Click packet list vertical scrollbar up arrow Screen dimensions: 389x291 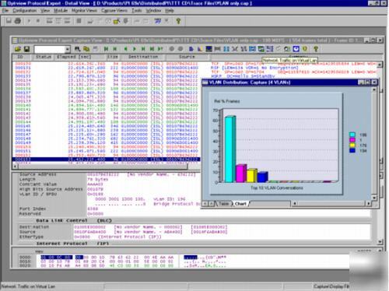tap(380, 64)
